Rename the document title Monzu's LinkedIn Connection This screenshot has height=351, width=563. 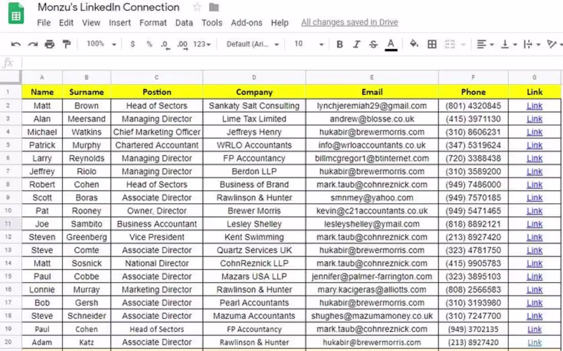pyautogui.click(x=109, y=7)
